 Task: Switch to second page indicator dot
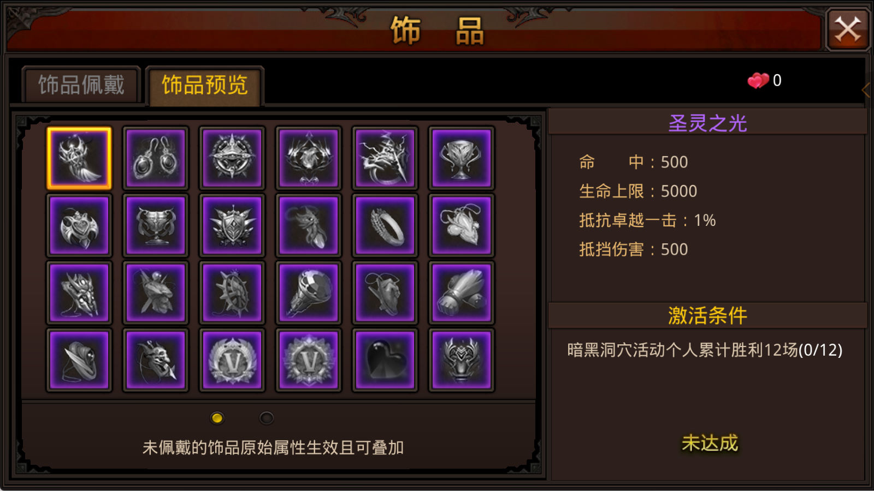(267, 418)
